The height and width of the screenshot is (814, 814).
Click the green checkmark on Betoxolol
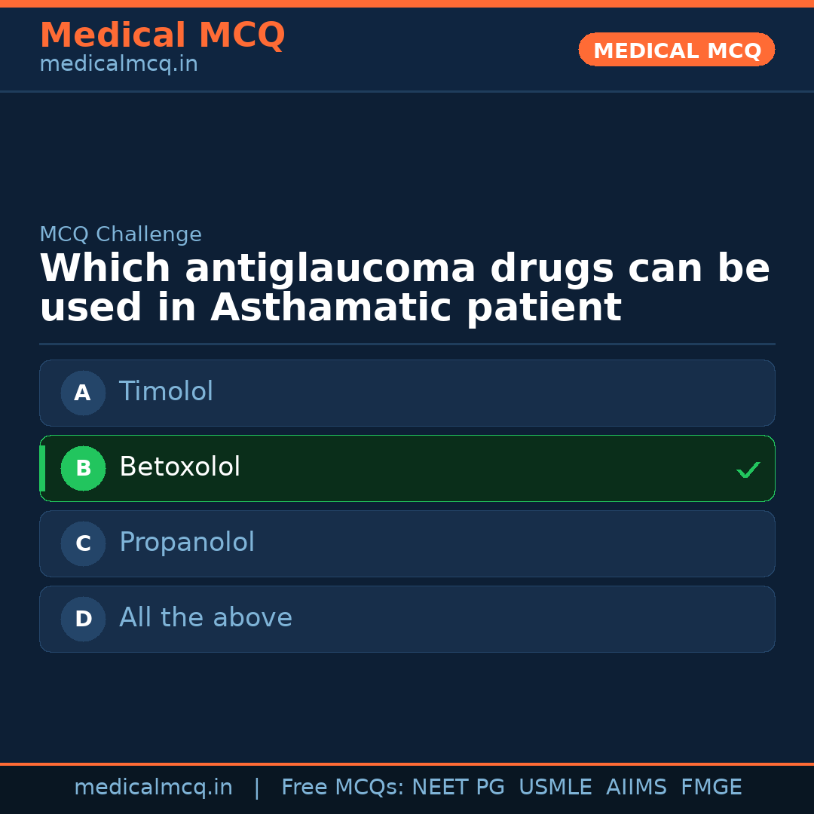click(x=748, y=470)
